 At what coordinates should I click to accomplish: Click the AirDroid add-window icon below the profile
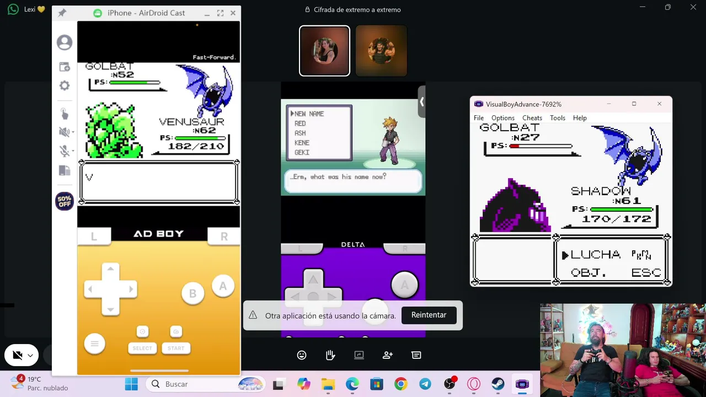(x=65, y=67)
